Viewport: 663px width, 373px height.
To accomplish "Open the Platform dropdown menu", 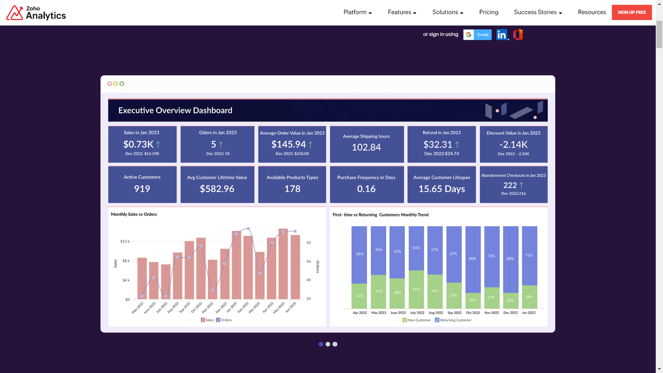I will [358, 12].
